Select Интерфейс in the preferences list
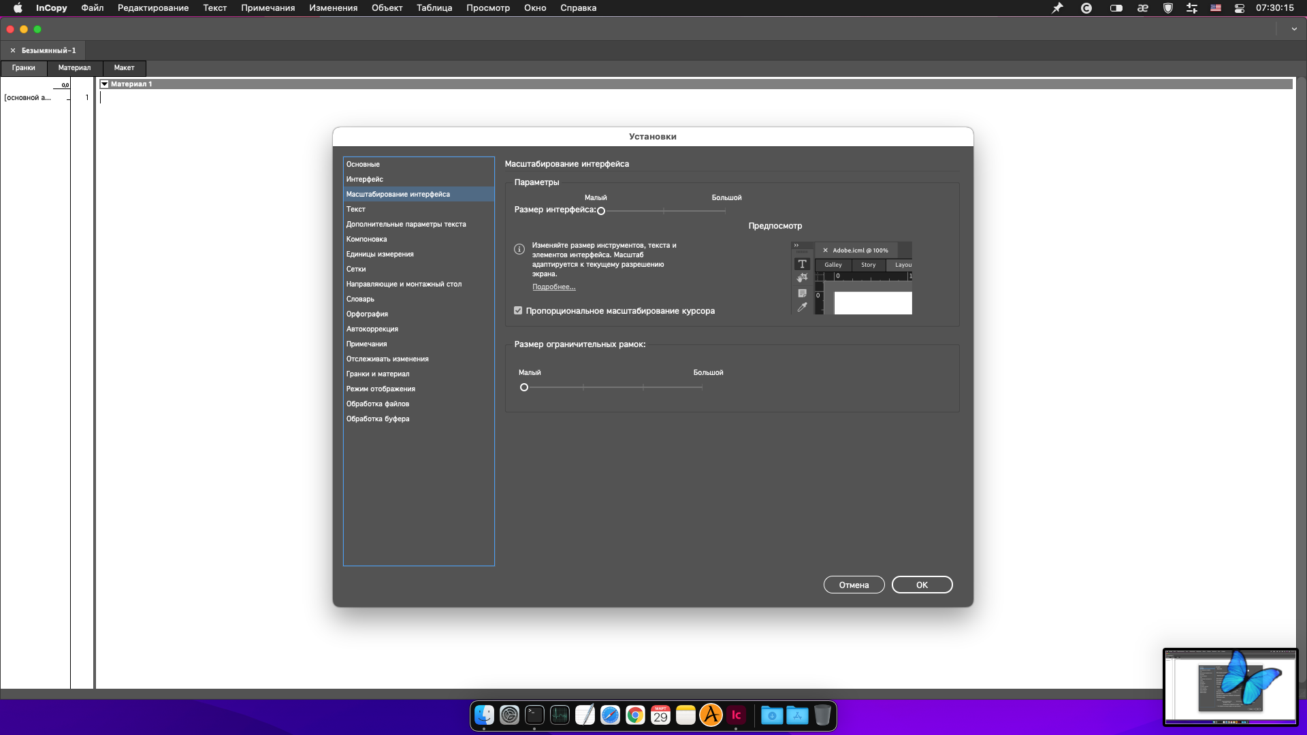 click(365, 180)
